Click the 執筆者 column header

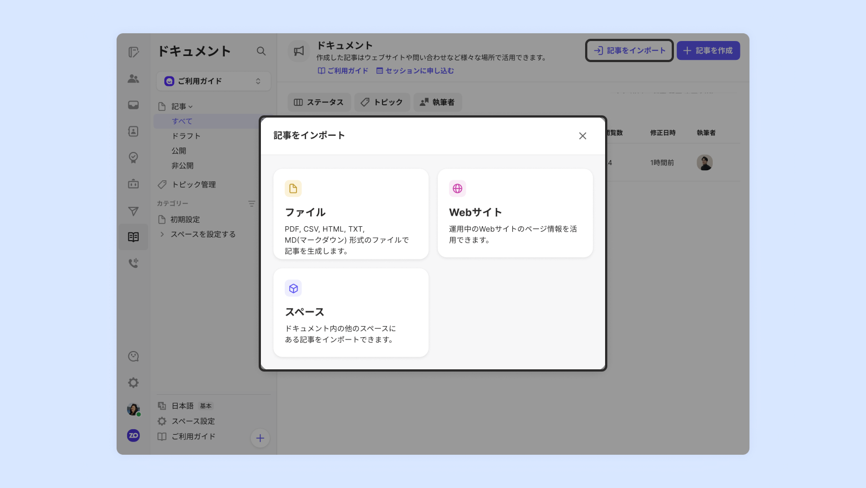[706, 133]
